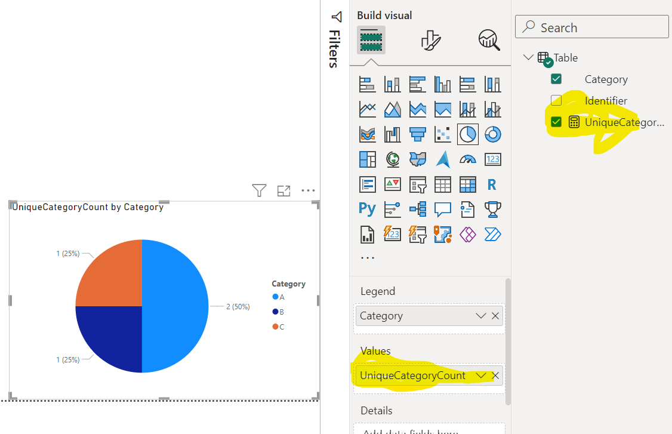This screenshot has height=434, width=672.
Task: Remove Category from the Legend well
Action: pyautogui.click(x=495, y=316)
